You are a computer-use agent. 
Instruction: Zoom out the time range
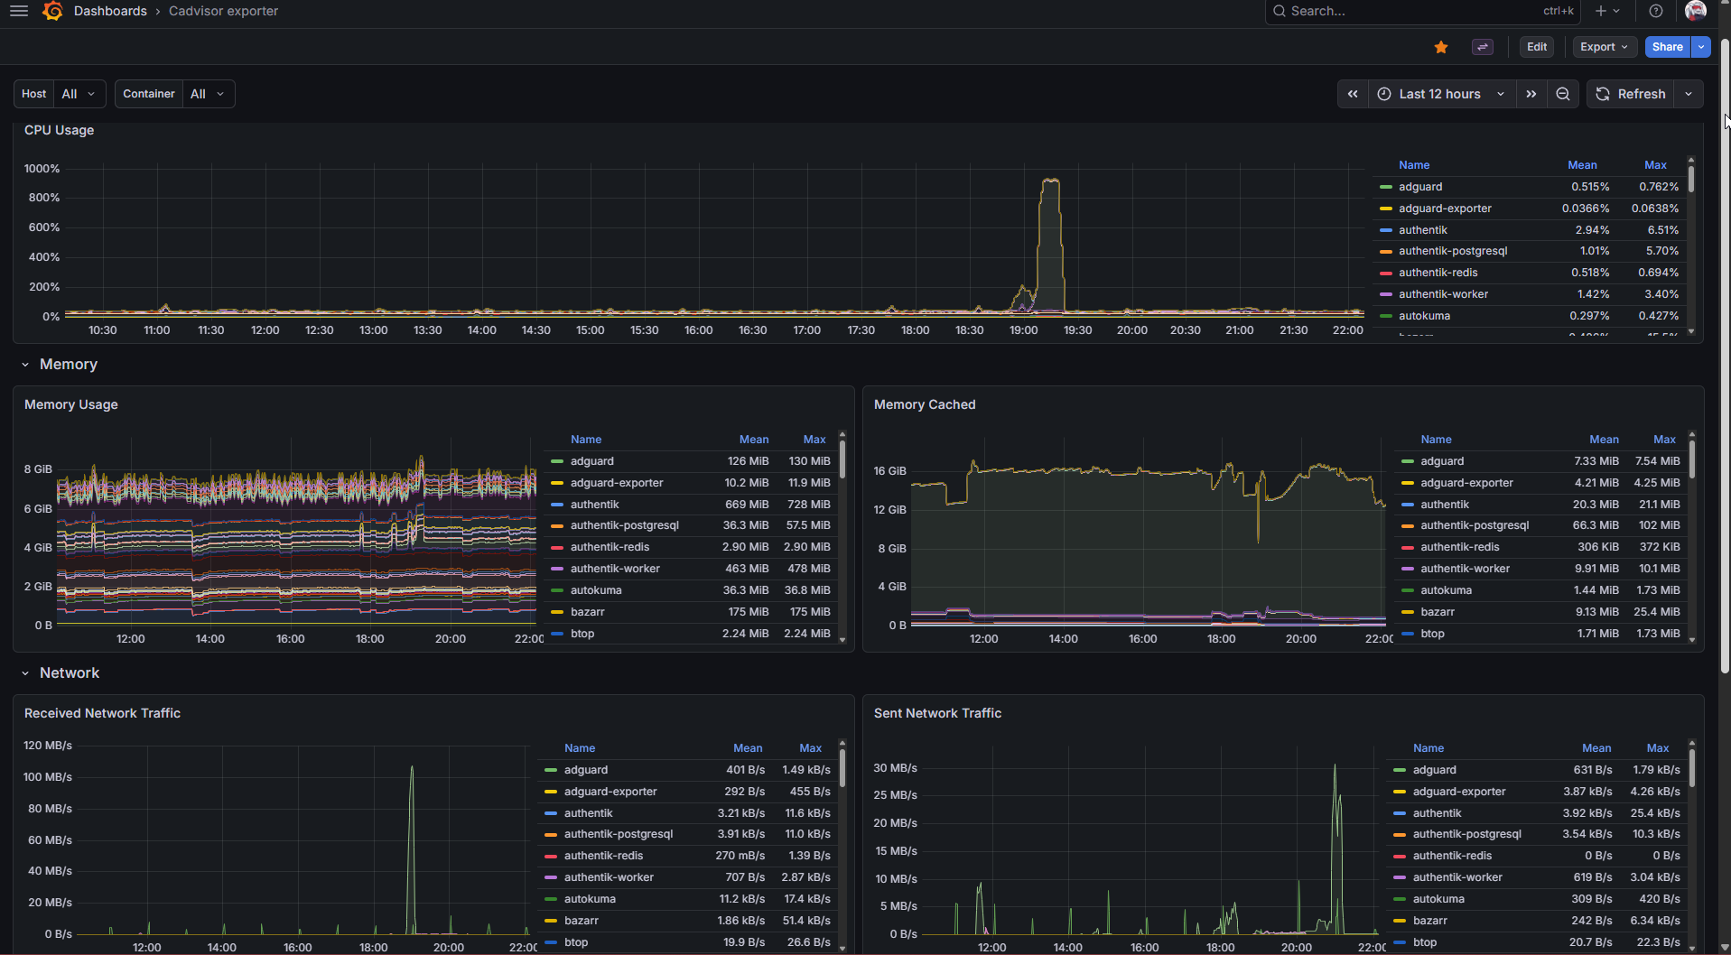click(1563, 94)
